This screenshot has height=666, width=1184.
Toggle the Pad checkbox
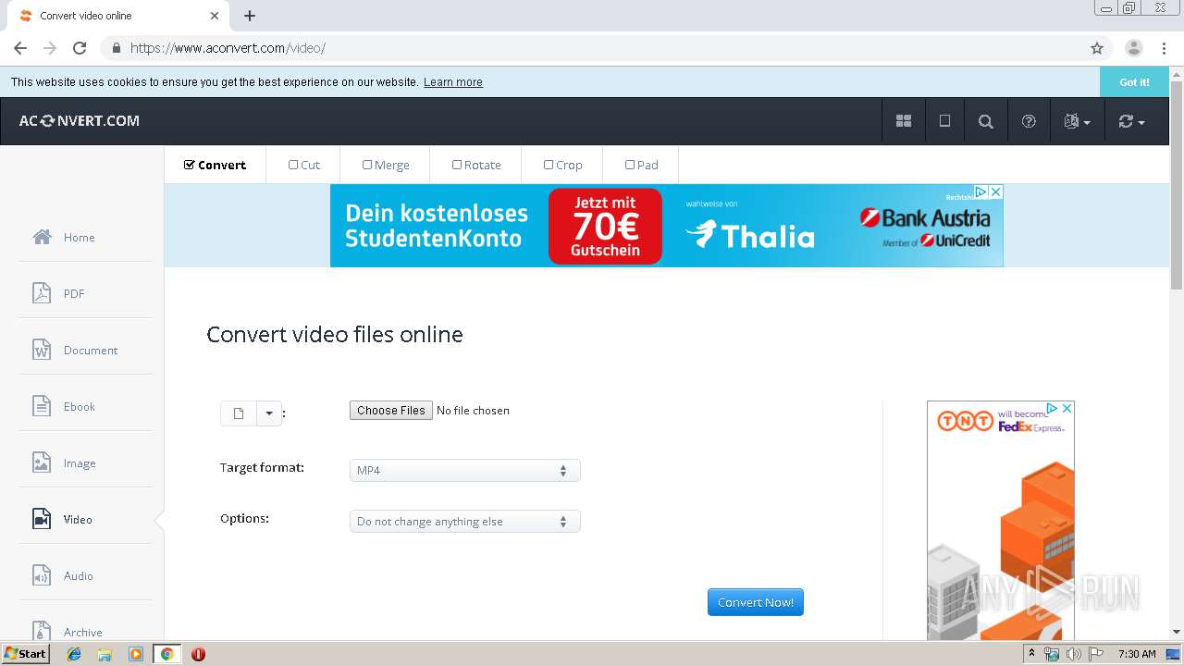coord(630,165)
